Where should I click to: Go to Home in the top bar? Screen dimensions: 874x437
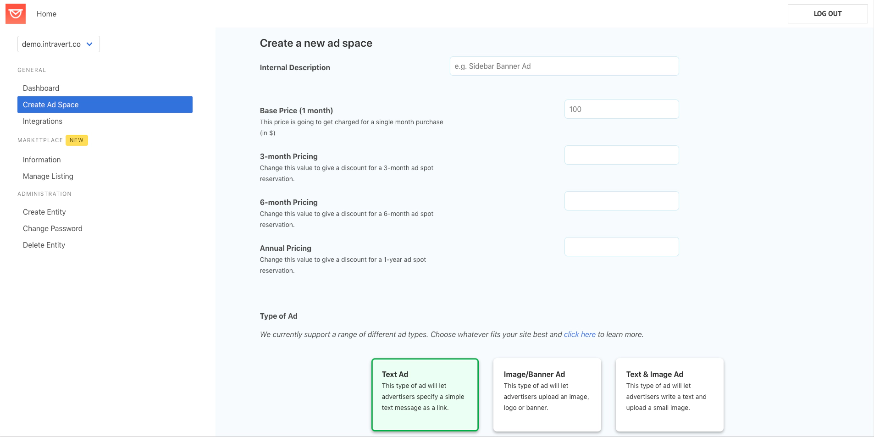pos(46,14)
